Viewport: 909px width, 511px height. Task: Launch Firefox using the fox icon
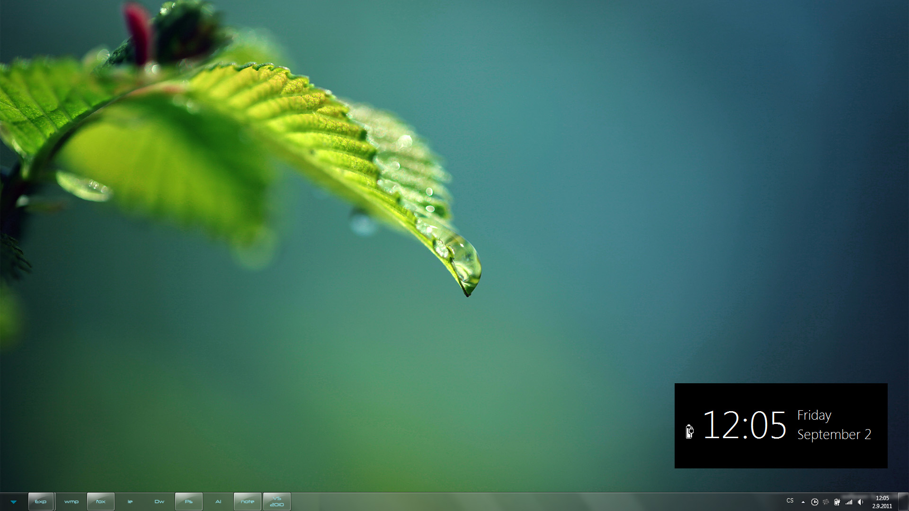pos(101,502)
